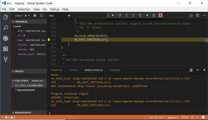Collapse the Local variables scope
Viewport: 208px width, 120px height.
coord(29,26)
